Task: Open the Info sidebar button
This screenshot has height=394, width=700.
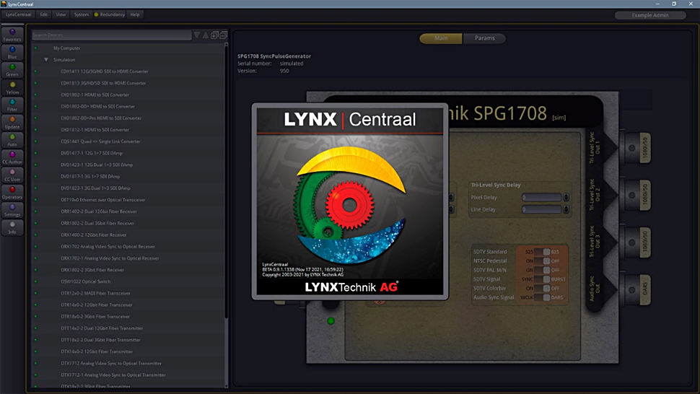Action: [12, 227]
